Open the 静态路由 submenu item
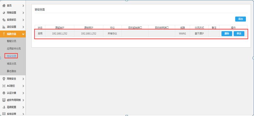Image resolution: width=254 pixels, height=116 pixels. 11,71
